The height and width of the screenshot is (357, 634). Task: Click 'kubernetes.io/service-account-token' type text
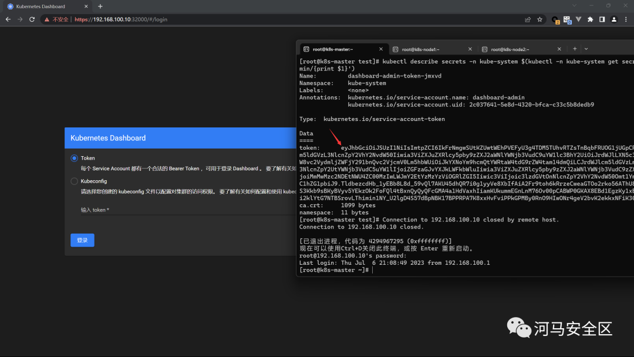(384, 119)
